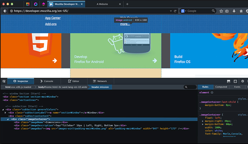Select the header.mission breadcrumb
Image resolution: width=248 pixels, height=144 pixels.
coord(100,87)
